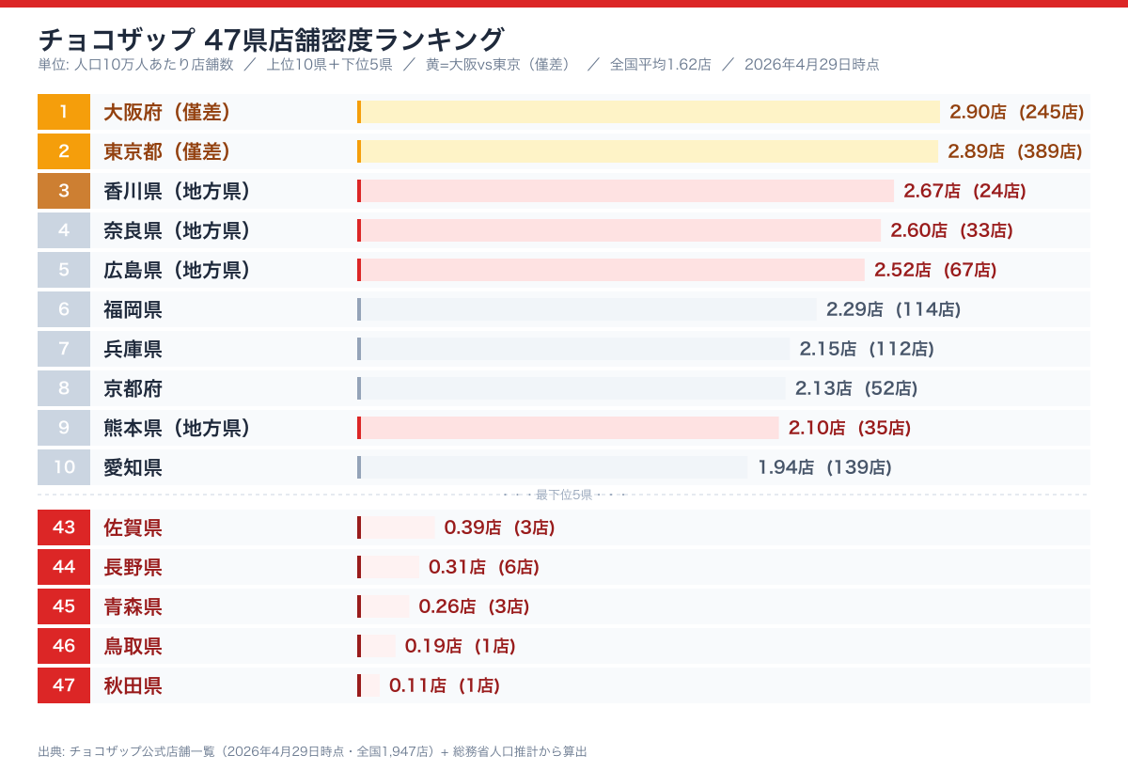Click the value 2.67店（24店）
The width and height of the screenshot is (1128, 771).
click(965, 191)
